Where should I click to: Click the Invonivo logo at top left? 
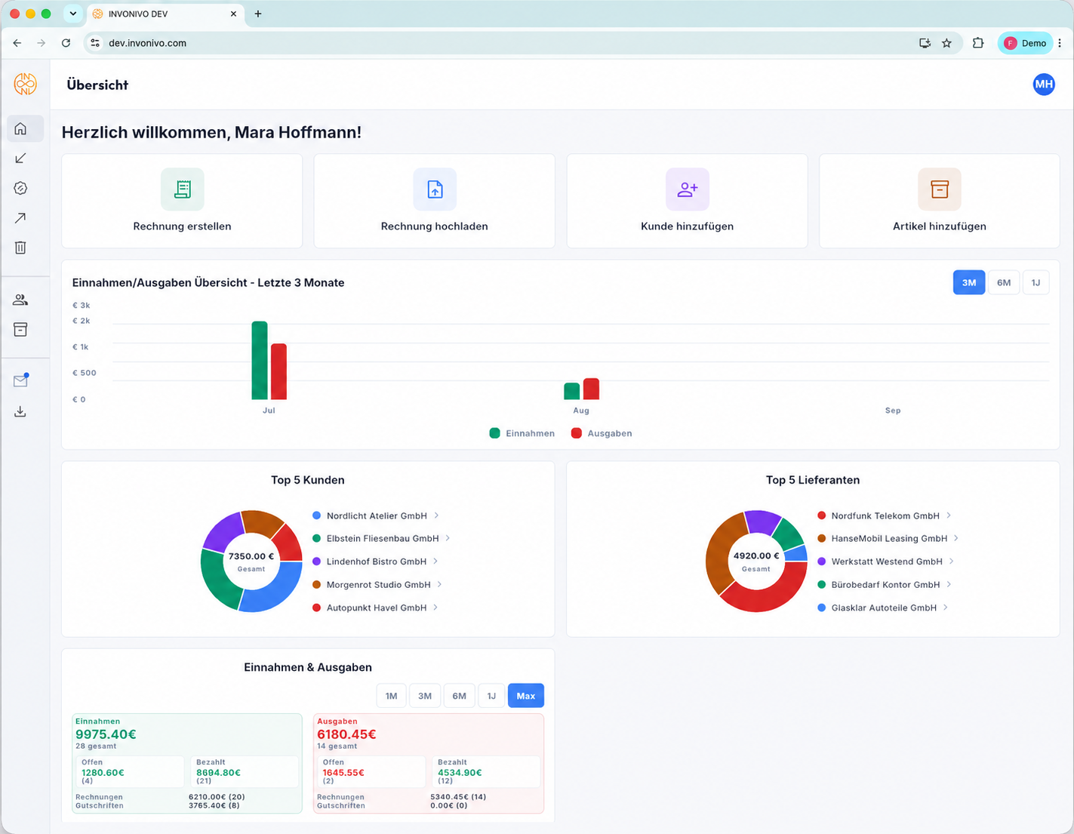[x=25, y=84]
